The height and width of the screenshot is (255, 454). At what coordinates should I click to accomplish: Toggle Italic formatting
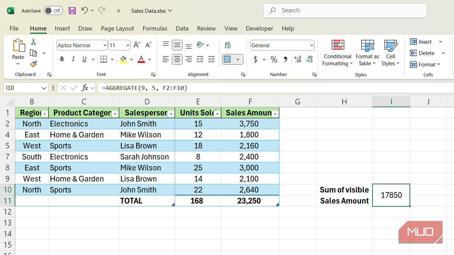[x=73, y=59]
